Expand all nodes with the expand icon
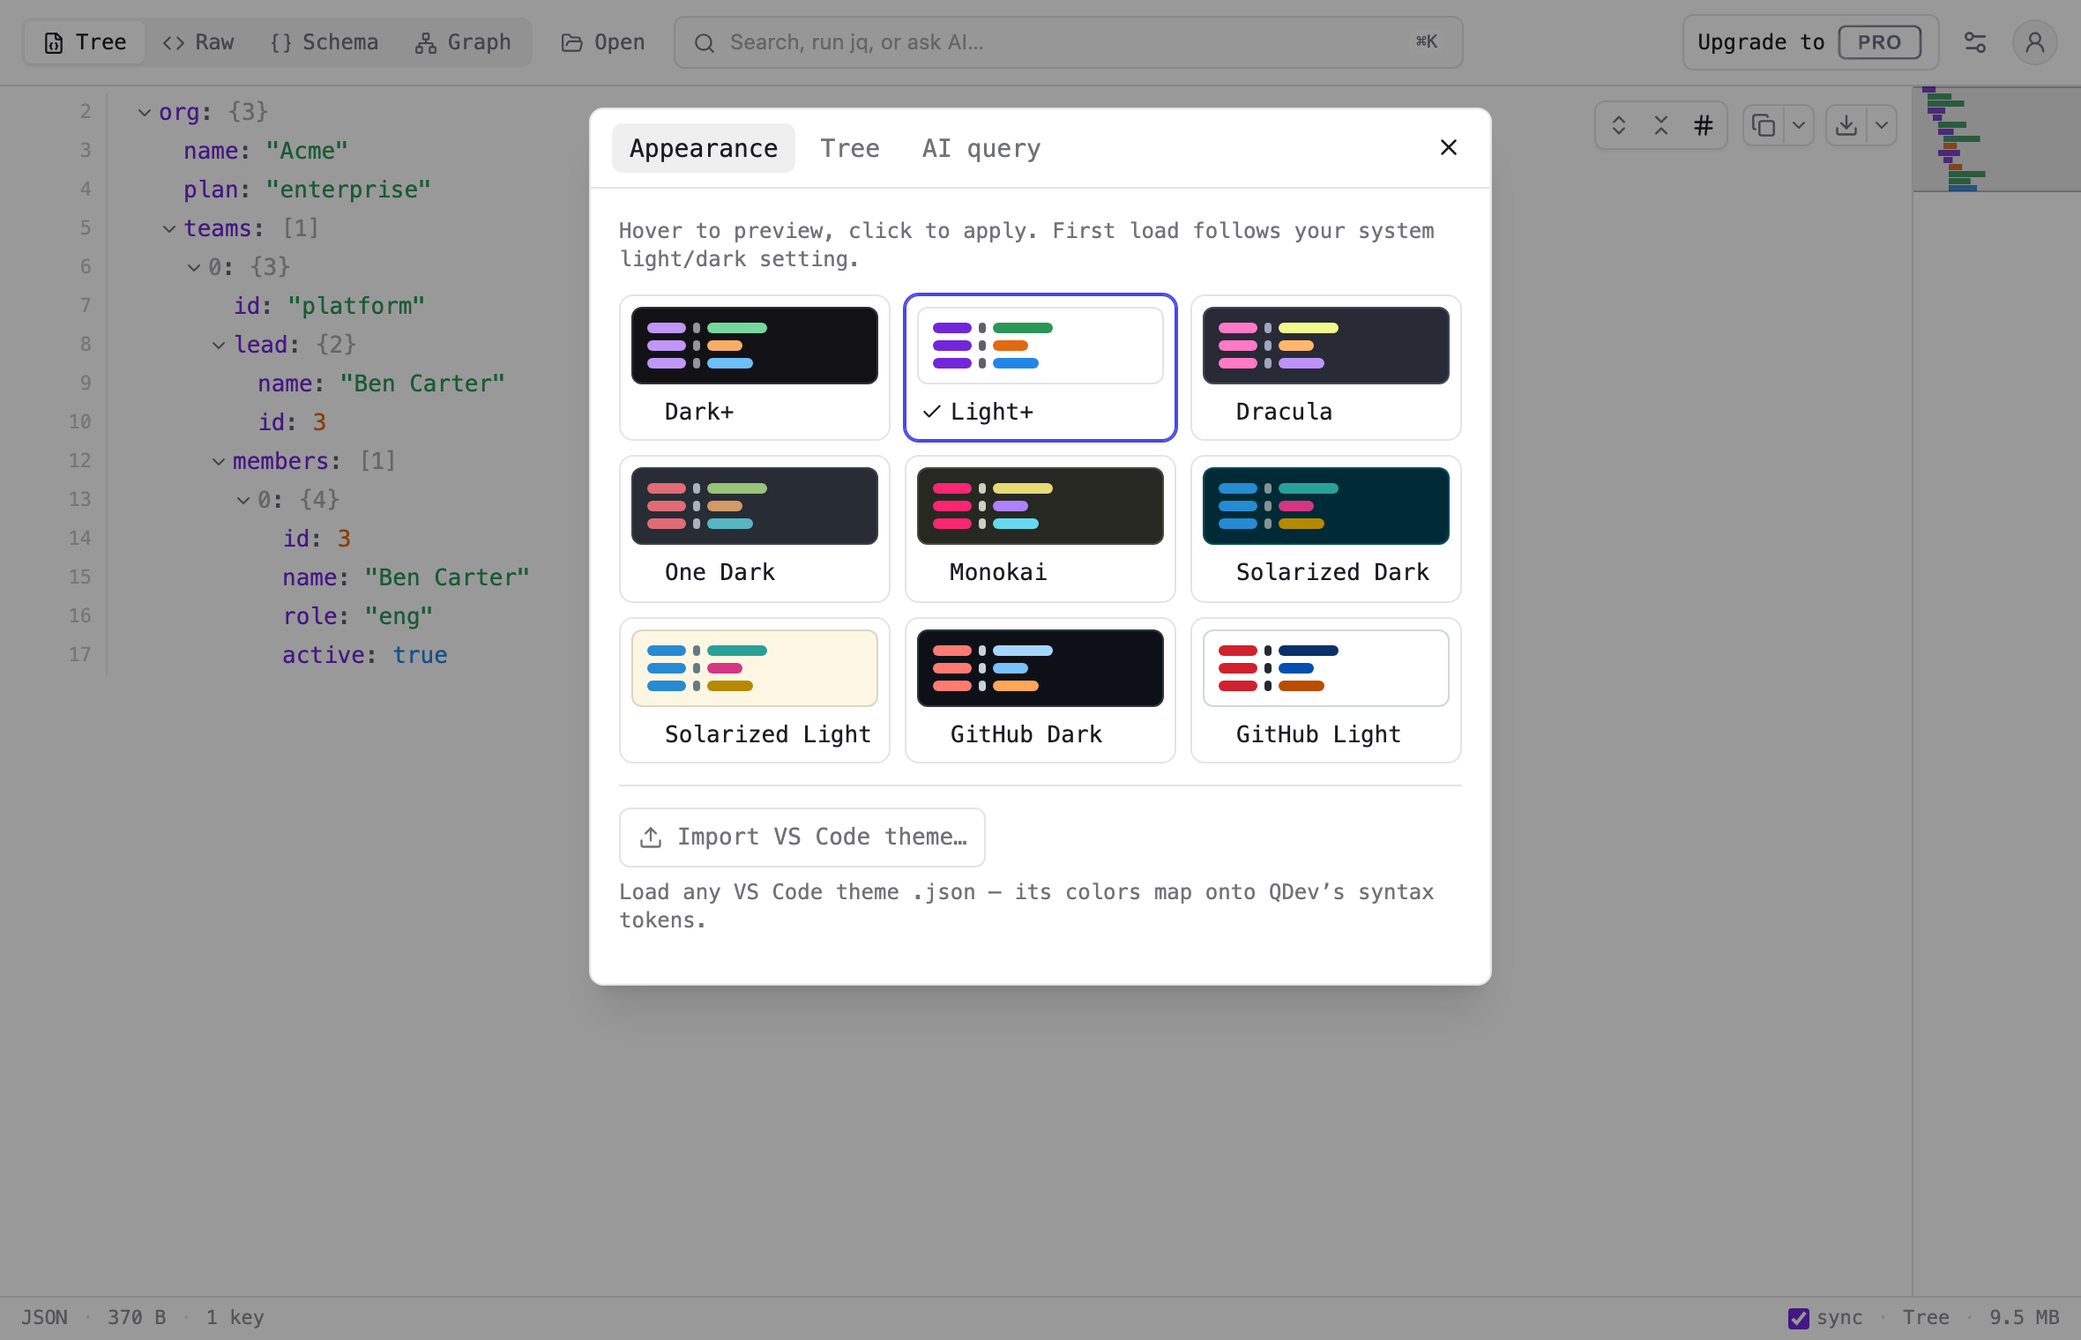This screenshot has height=1340, width=2081. (x=1618, y=125)
